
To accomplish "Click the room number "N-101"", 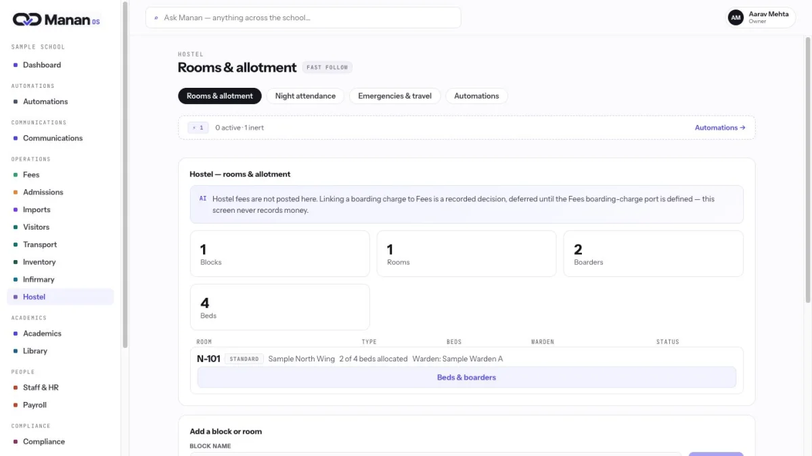I will coord(208,359).
